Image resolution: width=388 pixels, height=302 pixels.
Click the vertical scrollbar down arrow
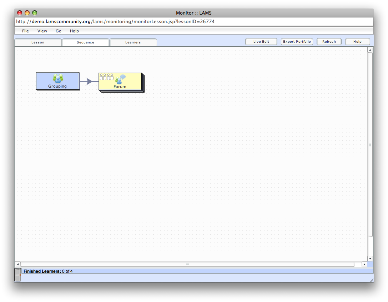370,259
